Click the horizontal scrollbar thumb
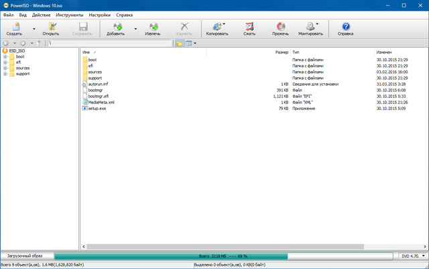Viewport: 429px width, 269px height. coord(225,247)
